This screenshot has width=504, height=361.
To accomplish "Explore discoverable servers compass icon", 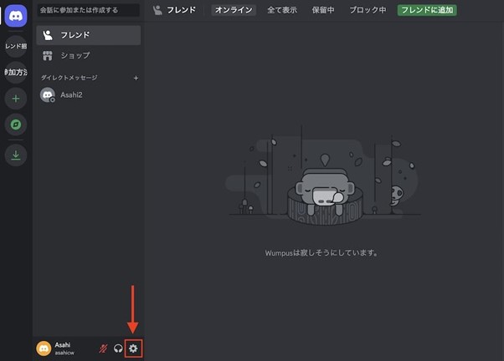I will point(16,125).
